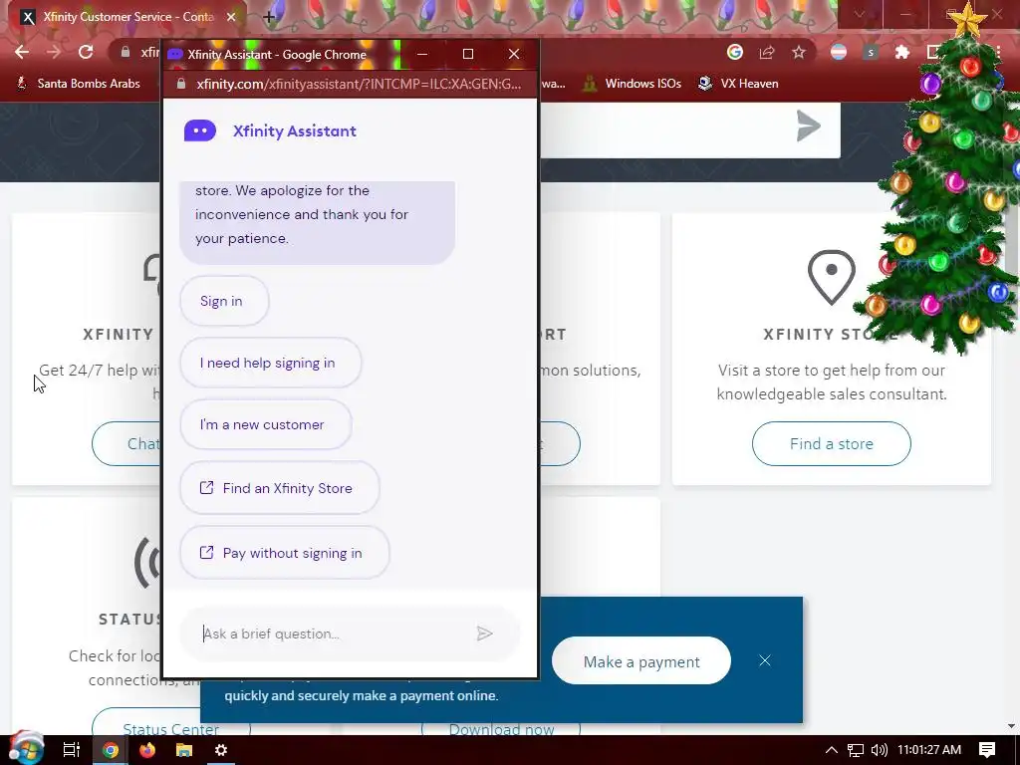Click the Find a store button

pos(832,443)
